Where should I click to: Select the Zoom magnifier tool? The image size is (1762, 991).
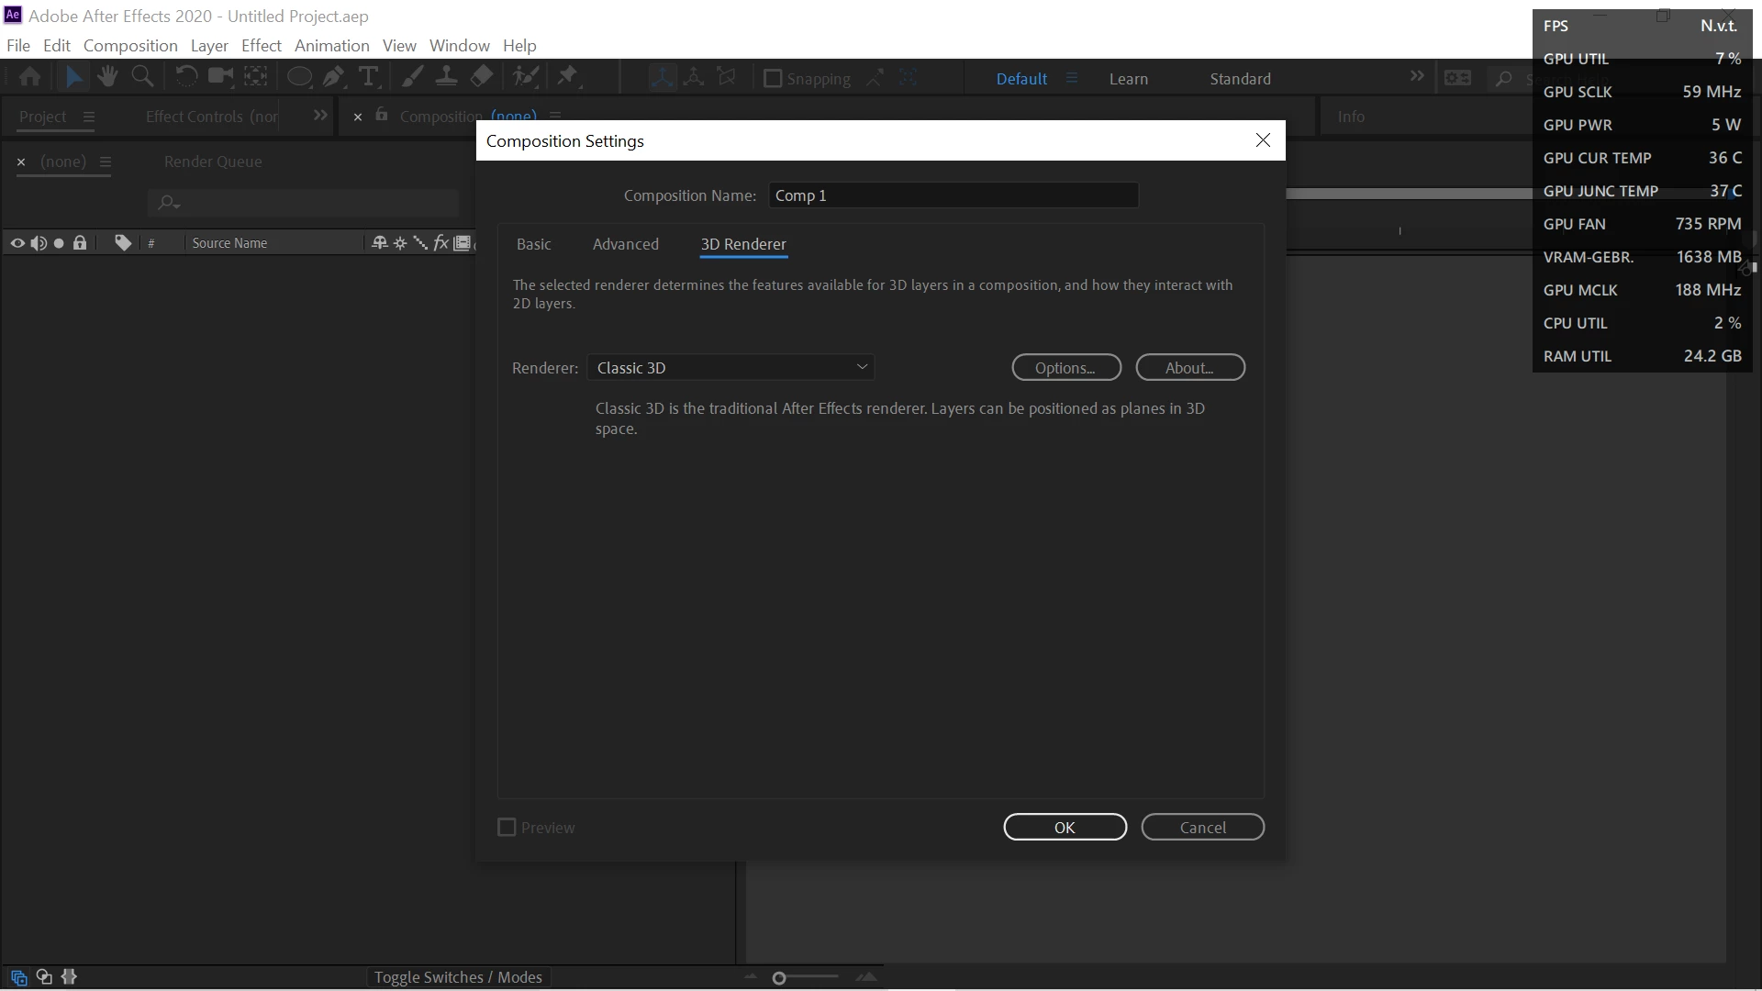point(142,77)
